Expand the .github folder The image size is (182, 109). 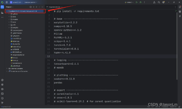9,14
